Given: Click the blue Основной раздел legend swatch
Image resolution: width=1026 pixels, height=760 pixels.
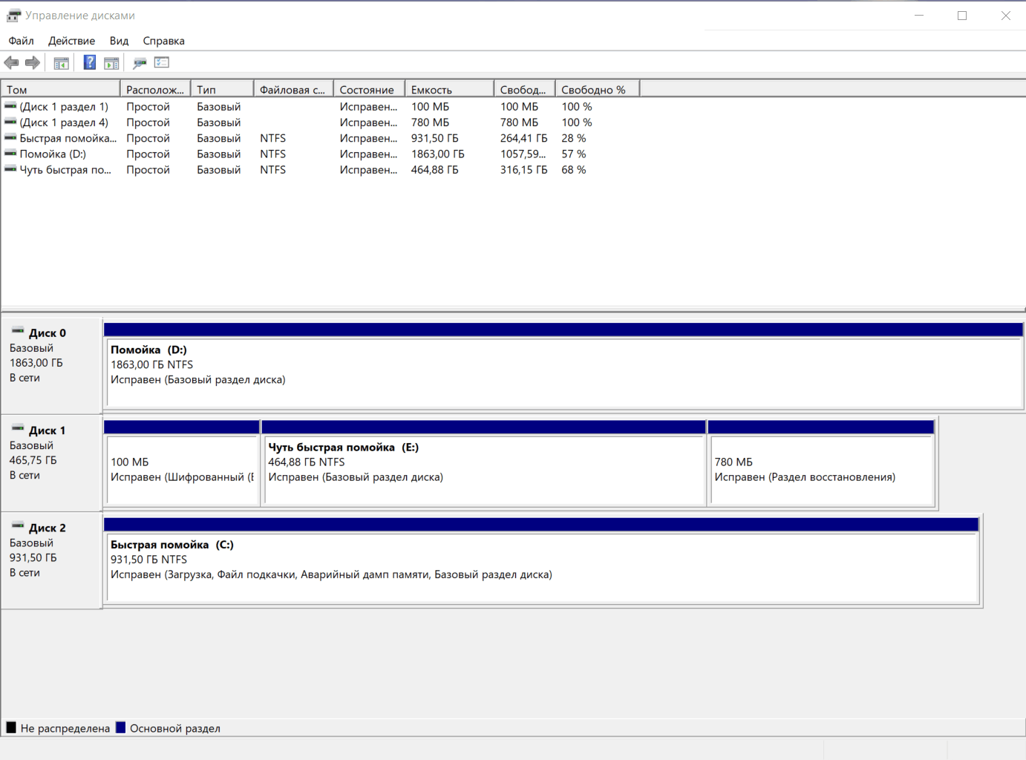Looking at the screenshot, I should pos(121,727).
